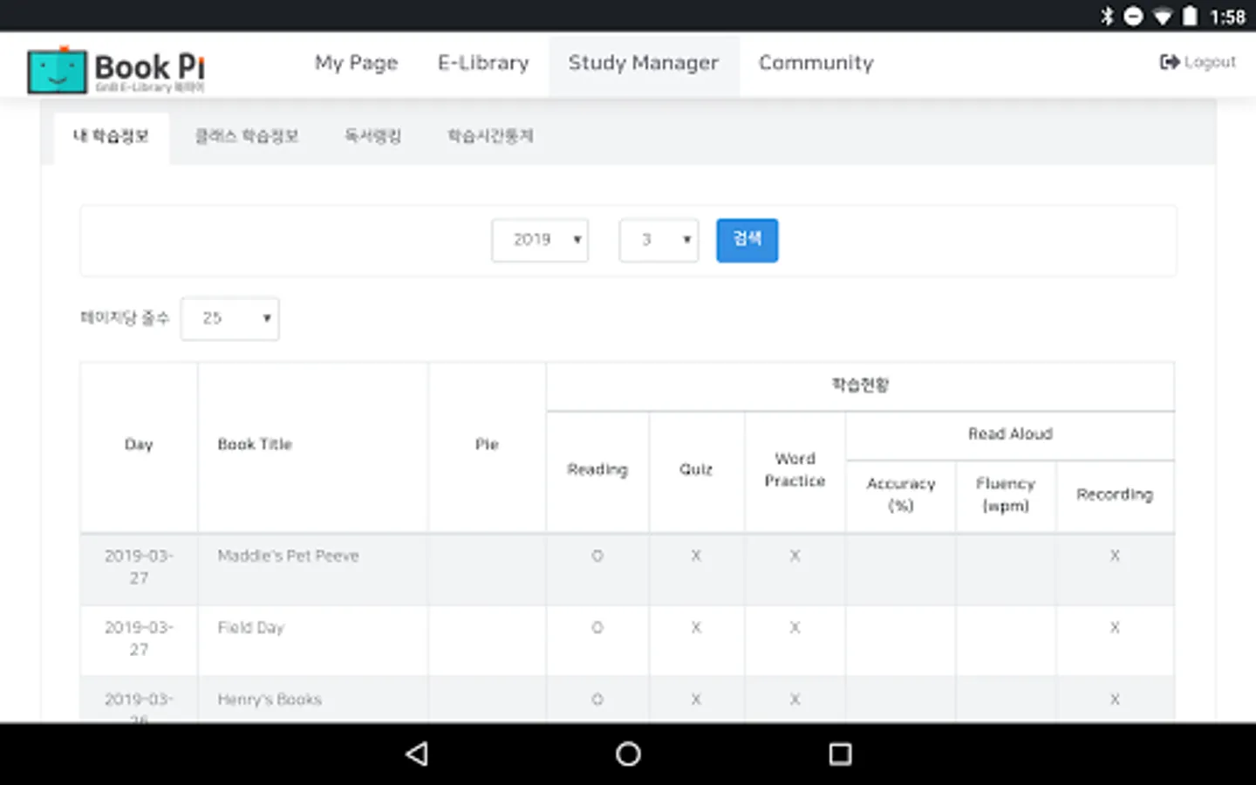The width and height of the screenshot is (1256, 785).
Task: Tap the Bluetooth status bar icon
Action: (x=1107, y=17)
